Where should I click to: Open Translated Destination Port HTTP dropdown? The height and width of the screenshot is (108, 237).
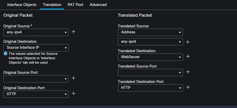click(150, 88)
